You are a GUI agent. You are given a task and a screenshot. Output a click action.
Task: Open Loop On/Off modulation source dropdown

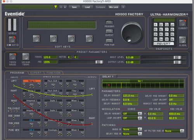pyautogui.click(x=140, y=118)
